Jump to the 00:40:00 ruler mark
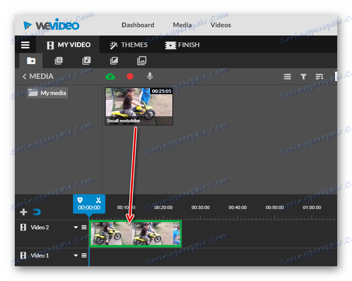 point(237,208)
